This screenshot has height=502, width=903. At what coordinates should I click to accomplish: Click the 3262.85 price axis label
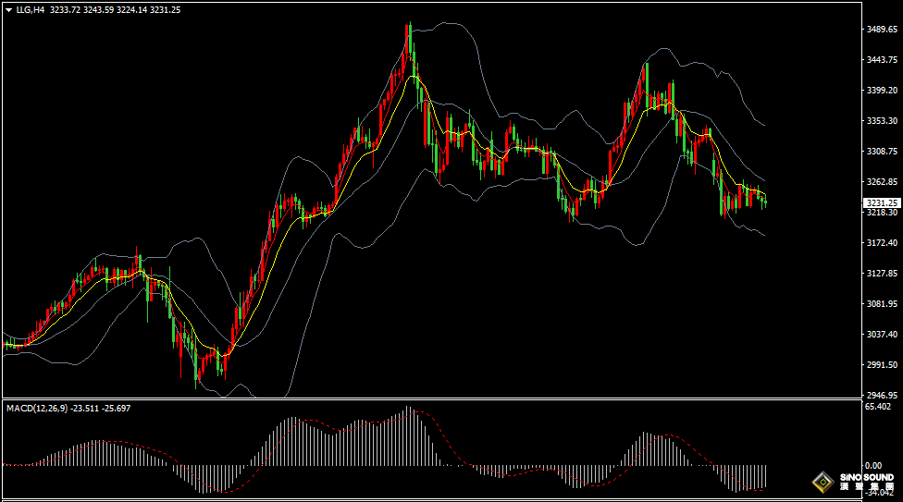(x=882, y=182)
